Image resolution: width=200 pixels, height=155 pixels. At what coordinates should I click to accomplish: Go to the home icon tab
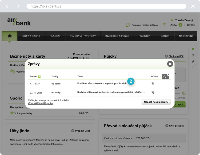point(10,36)
